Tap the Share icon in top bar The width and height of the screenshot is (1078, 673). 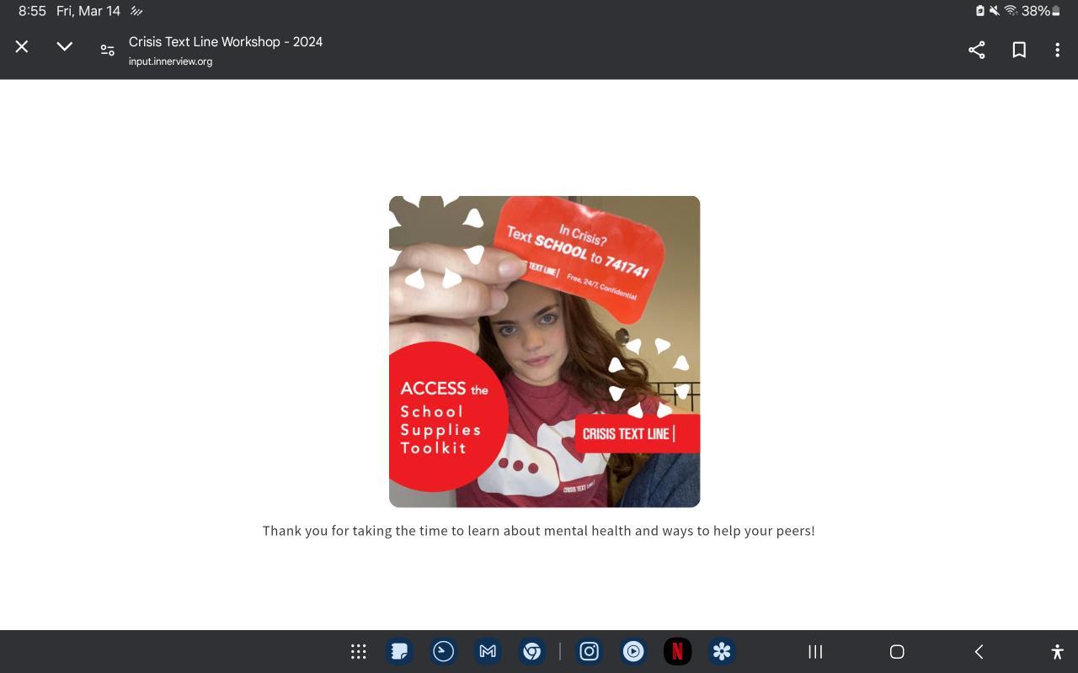pos(976,50)
